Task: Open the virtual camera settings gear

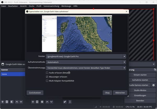Action: click(154, 85)
